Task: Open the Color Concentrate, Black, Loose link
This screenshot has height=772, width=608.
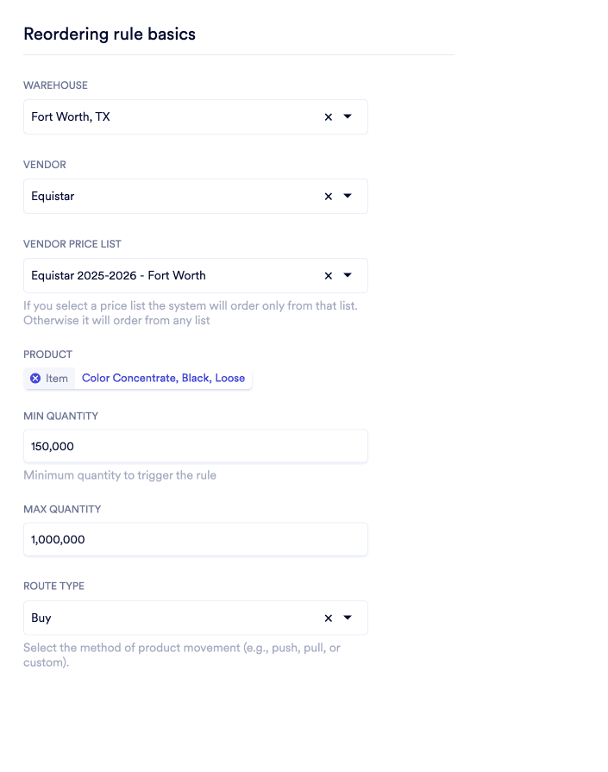Action: (x=163, y=378)
